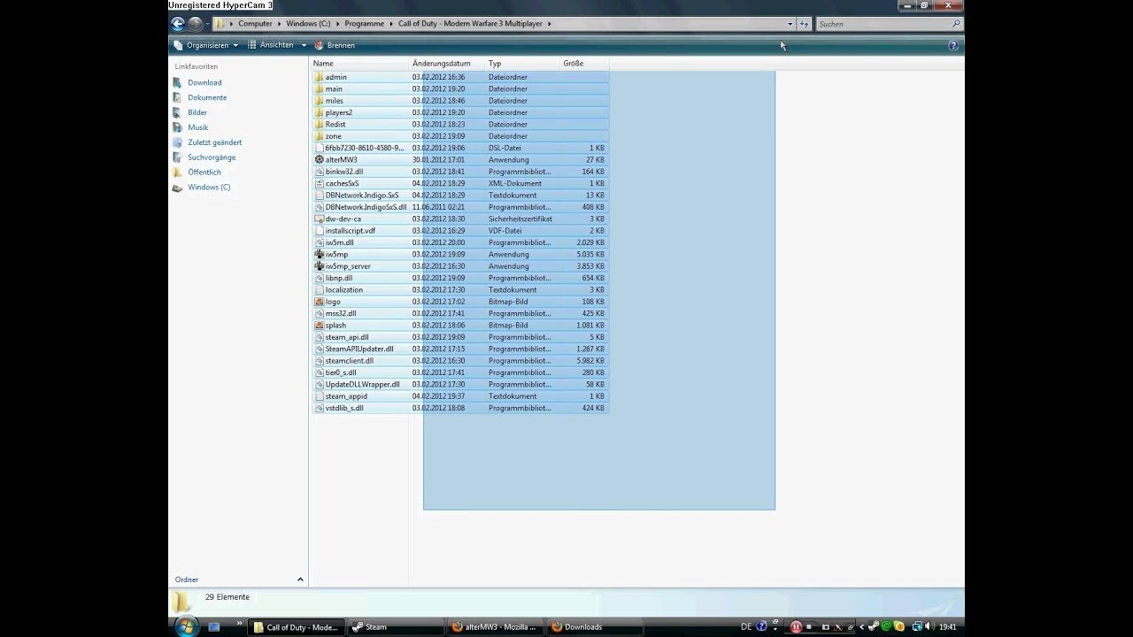
Task: Click the Download star icon in Linkfavoriten
Action: click(x=178, y=82)
